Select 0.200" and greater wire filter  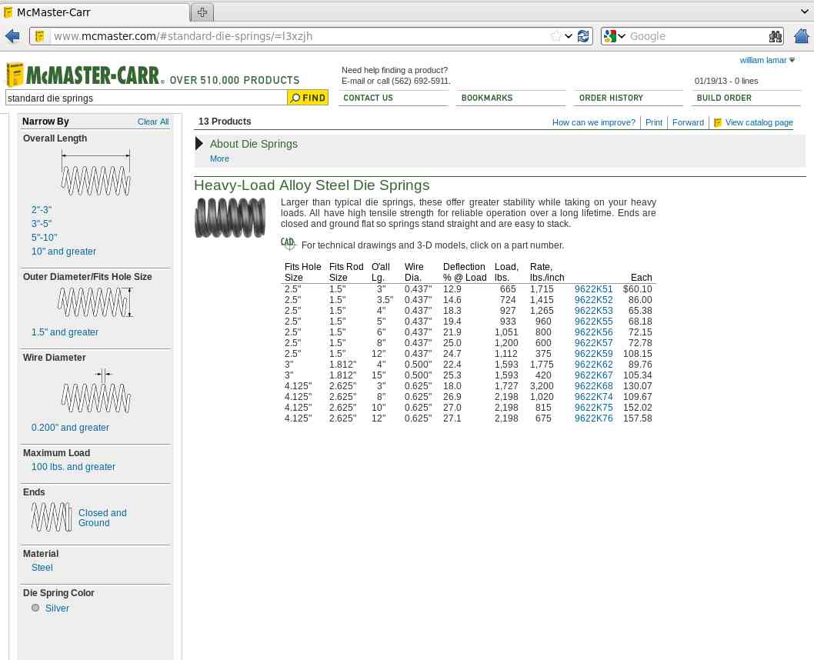pyautogui.click(x=70, y=428)
